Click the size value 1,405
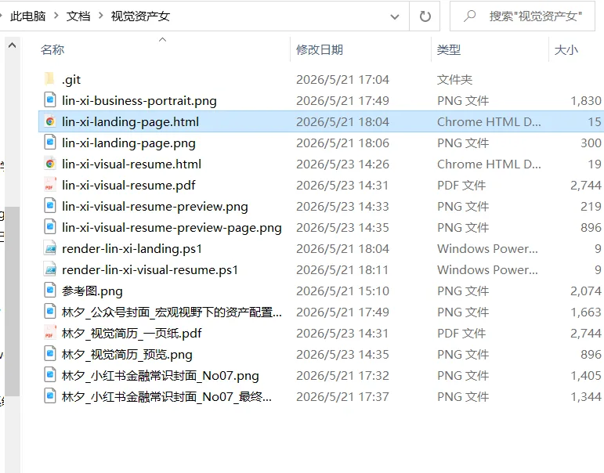 click(x=586, y=376)
